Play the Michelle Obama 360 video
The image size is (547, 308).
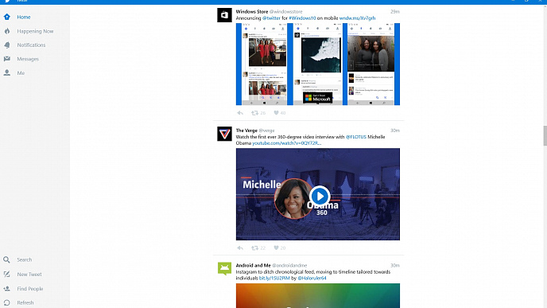(320, 196)
